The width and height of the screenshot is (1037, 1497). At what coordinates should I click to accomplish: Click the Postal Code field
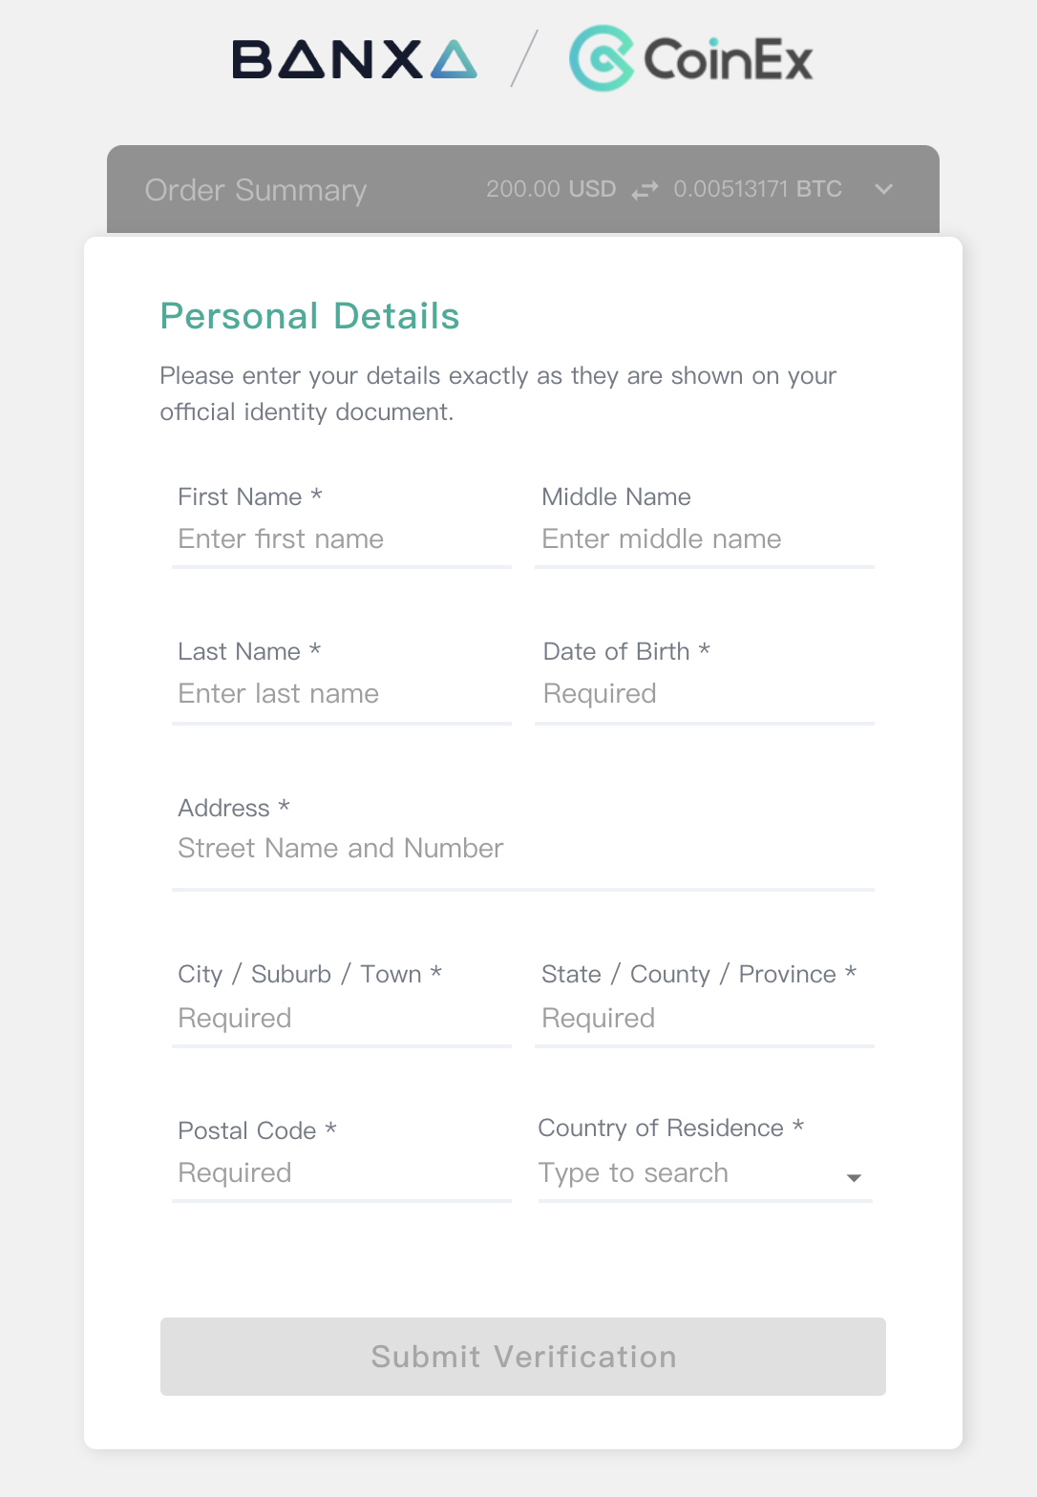coord(342,1173)
